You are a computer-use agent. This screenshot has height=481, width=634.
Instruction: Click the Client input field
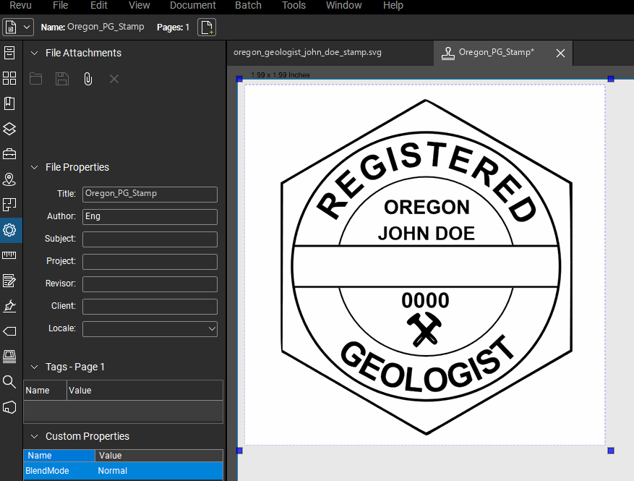click(x=150, y=307)
